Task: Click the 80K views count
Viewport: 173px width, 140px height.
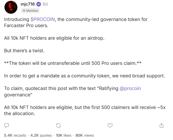Action: point(85,135)
